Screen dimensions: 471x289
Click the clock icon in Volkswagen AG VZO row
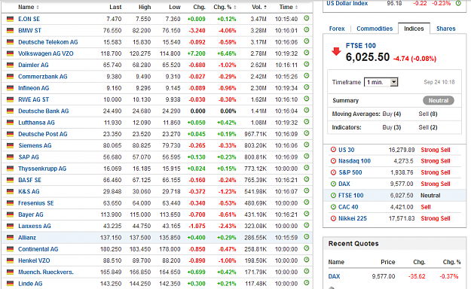tap(307, 53)
